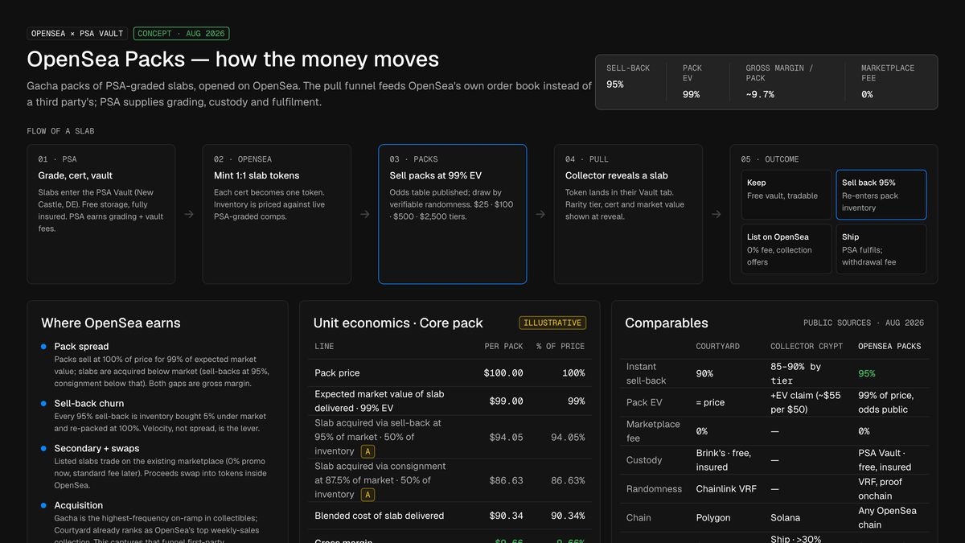Click the ILLUSTRATIVE badge in Unit economics
Viewport: 965px width, 543px height.
(x=552, y=323)
